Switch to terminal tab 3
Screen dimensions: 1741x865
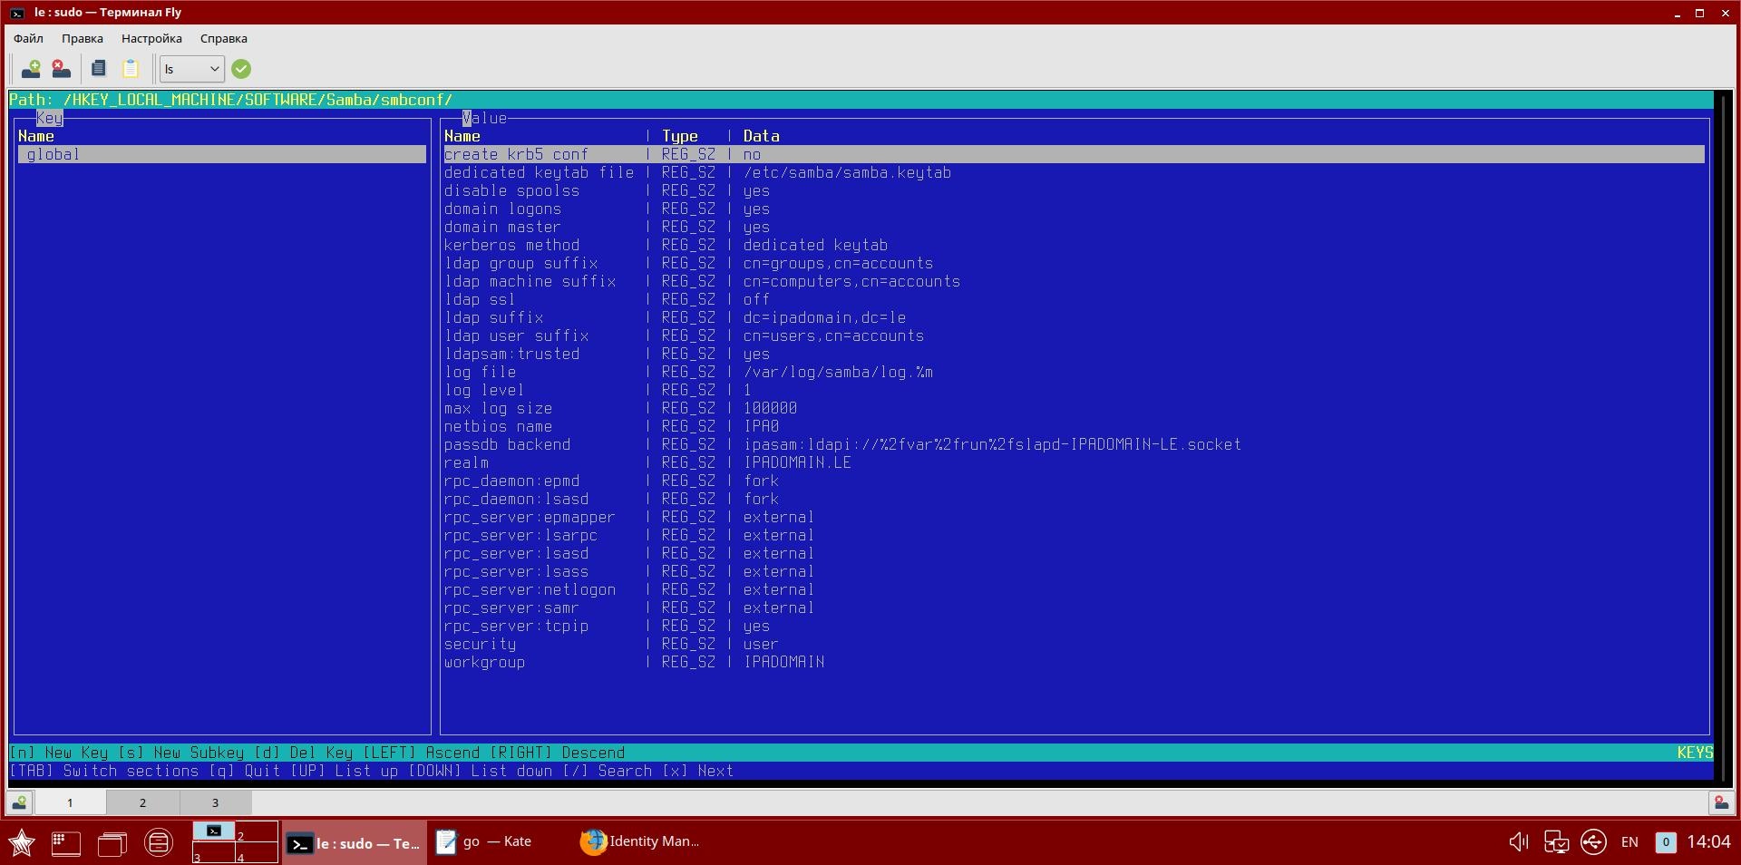215,802
